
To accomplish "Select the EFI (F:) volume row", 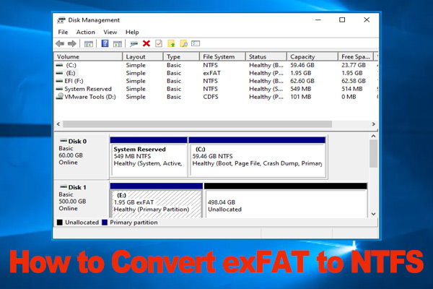I will coord(216,81).
